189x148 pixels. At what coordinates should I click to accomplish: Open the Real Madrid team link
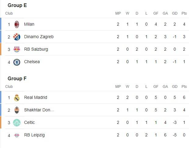tap(35, 98)
